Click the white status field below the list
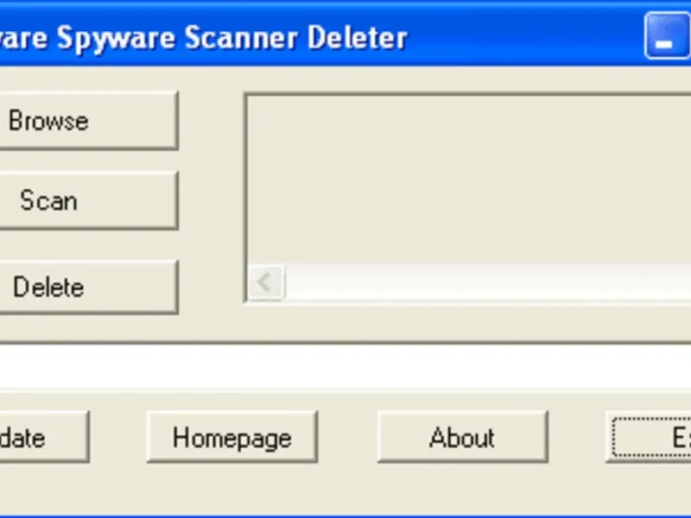This screenshot has width=691, height=518. point(345,365)
